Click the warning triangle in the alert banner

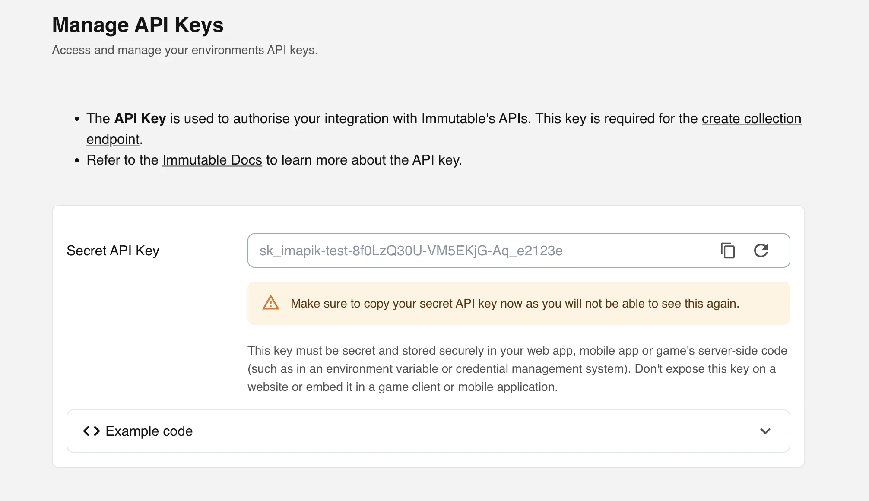point(270,303)
